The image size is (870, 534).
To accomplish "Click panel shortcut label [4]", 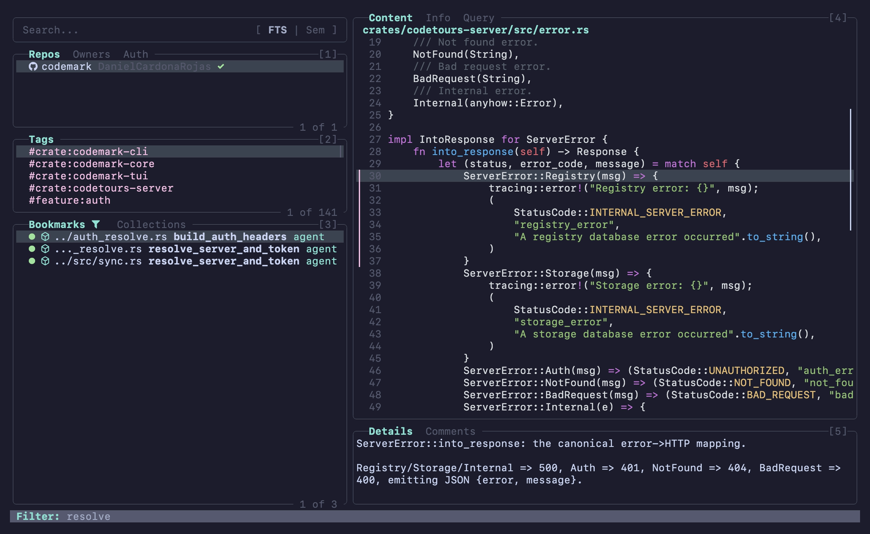I will (838, 18).
